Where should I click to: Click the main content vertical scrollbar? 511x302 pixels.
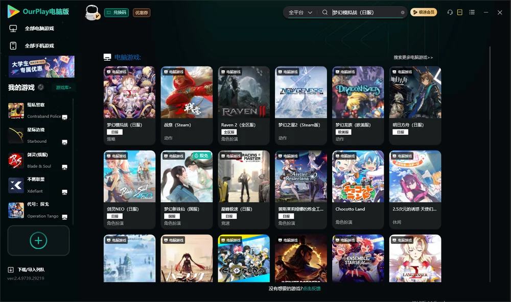click(490, 164)
